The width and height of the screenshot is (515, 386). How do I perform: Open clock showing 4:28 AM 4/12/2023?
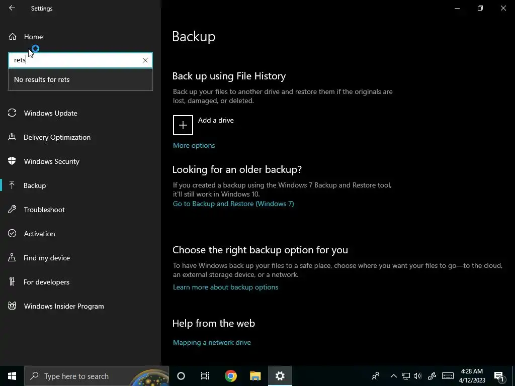pyautogui.click(x=472, y=376)
